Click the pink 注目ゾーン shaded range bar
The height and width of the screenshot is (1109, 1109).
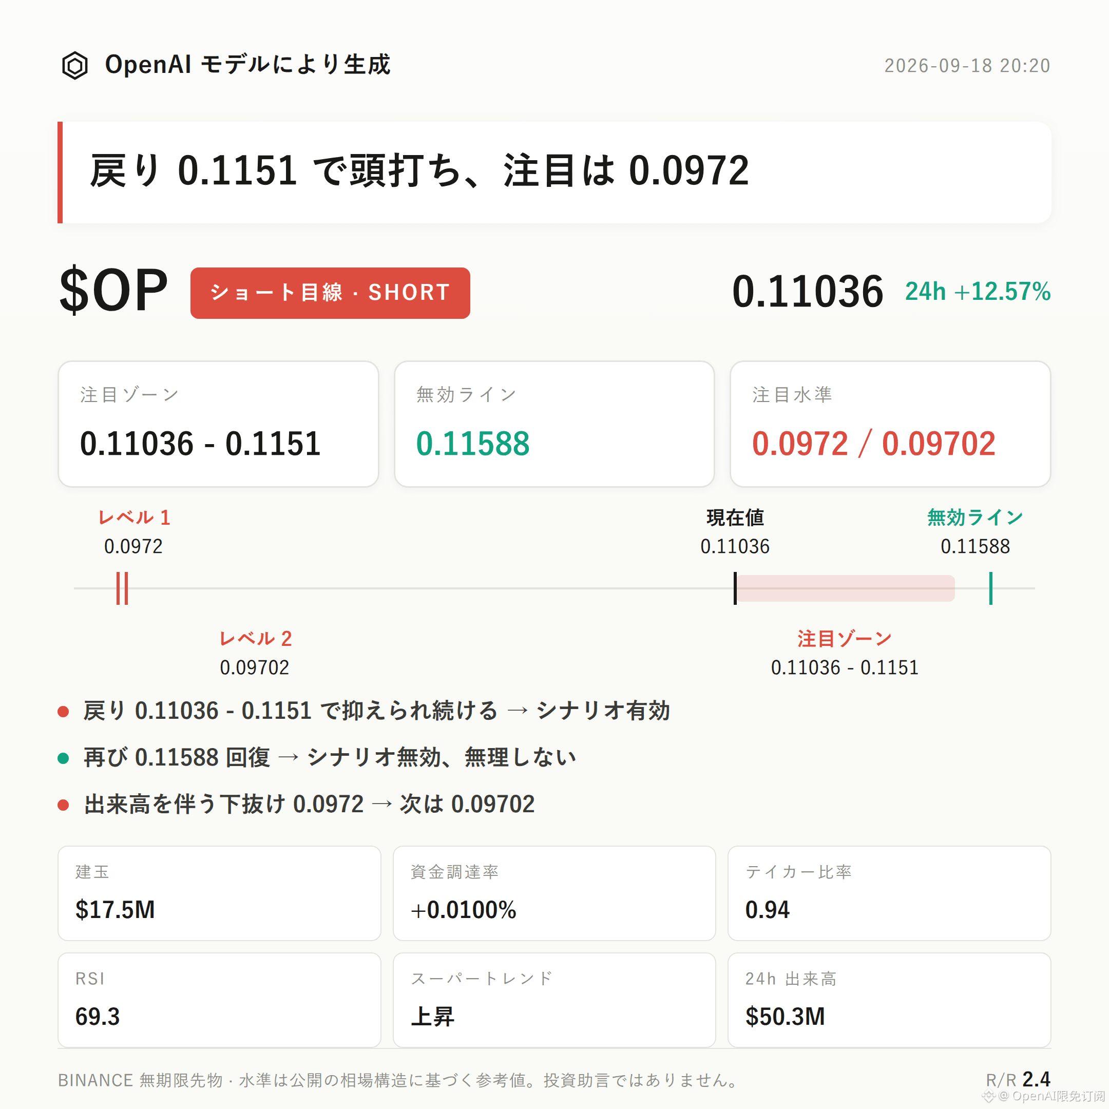(846, 588)
